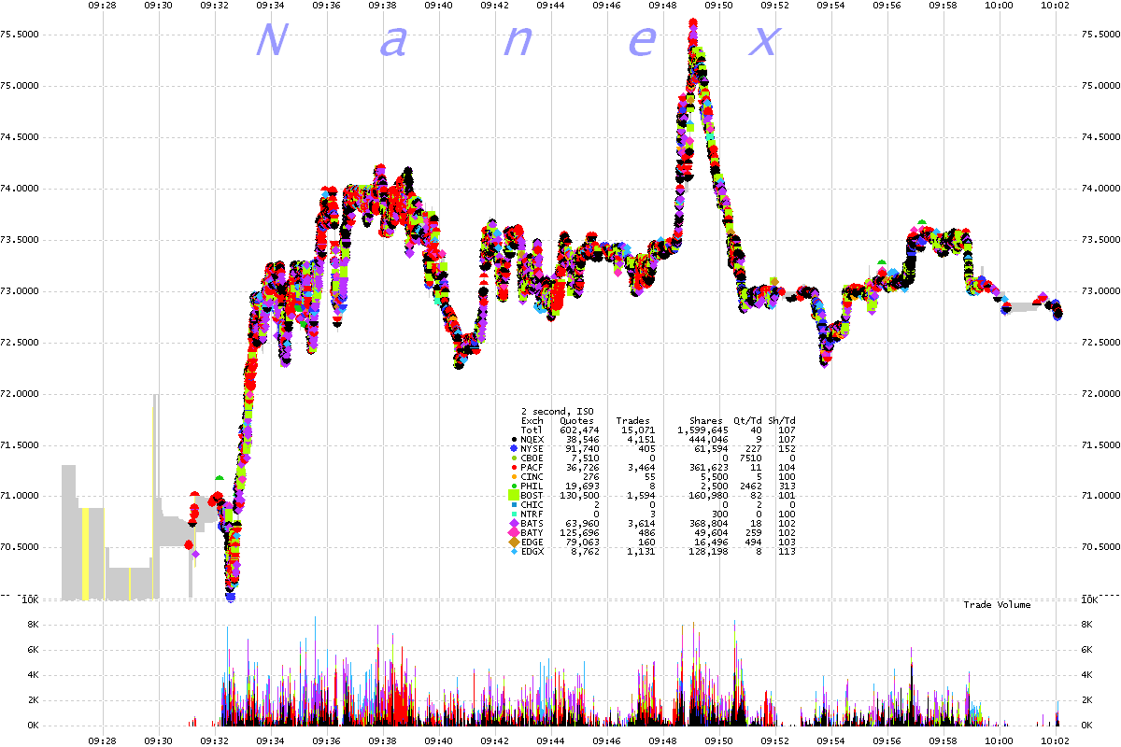Click the 09:28 label on top time axis
Image resolution: width=1121 pixels, height=747 pixels.
(103, 5)
